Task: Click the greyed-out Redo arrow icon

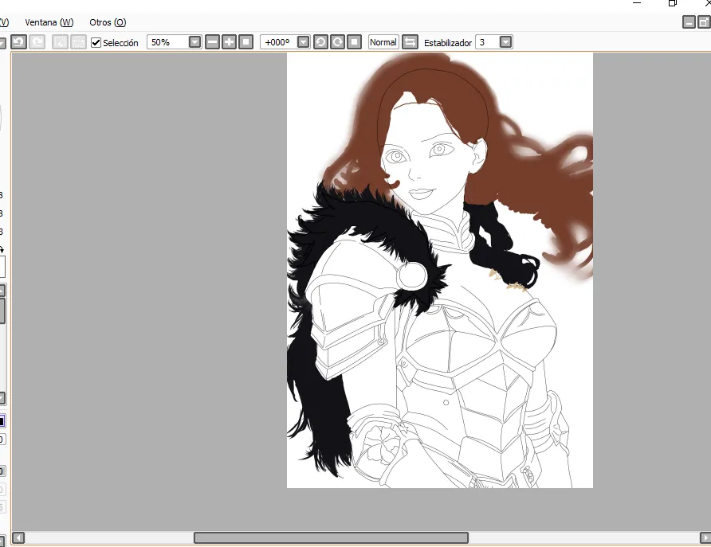Action: (37, 42)
